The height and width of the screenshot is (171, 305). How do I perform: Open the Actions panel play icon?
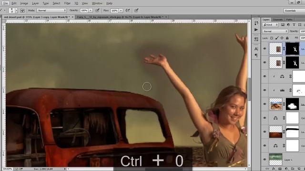pos(256,29)
